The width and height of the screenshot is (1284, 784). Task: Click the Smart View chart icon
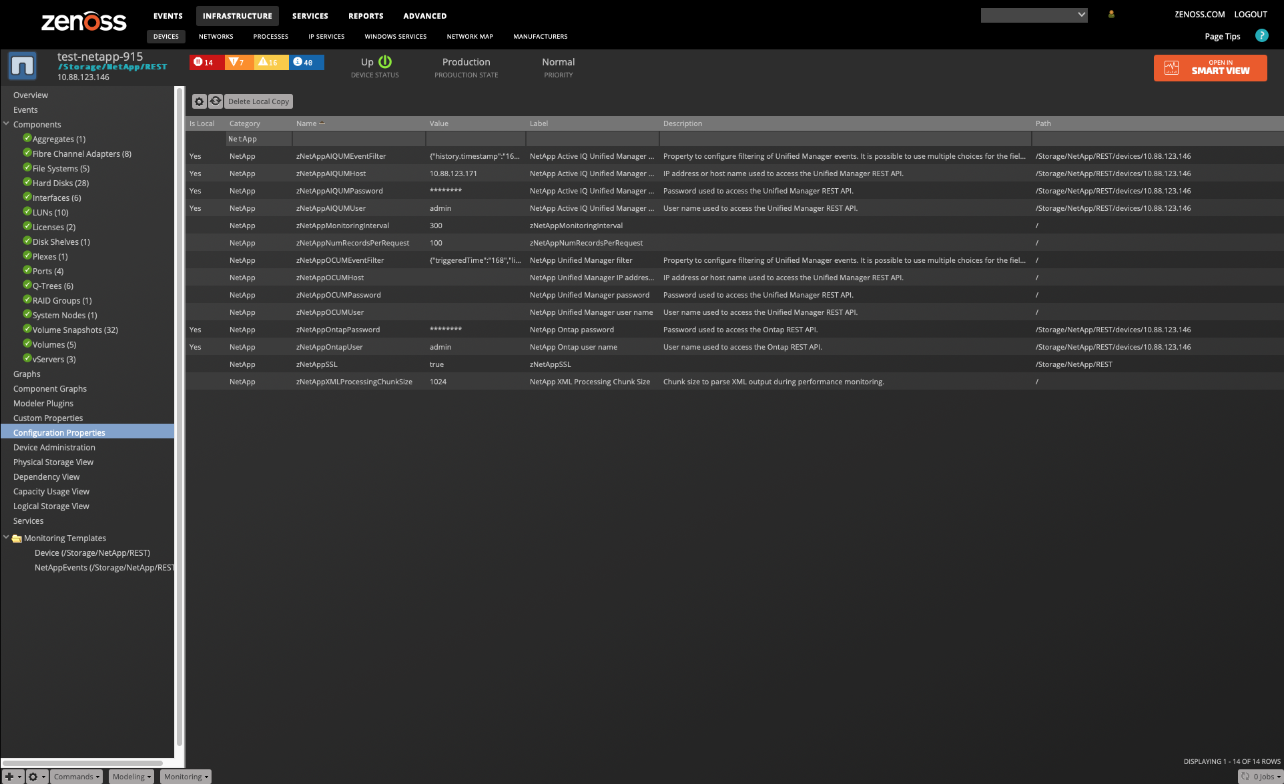tap(1172, 67)
